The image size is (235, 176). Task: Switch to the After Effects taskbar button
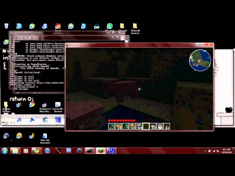69,151
